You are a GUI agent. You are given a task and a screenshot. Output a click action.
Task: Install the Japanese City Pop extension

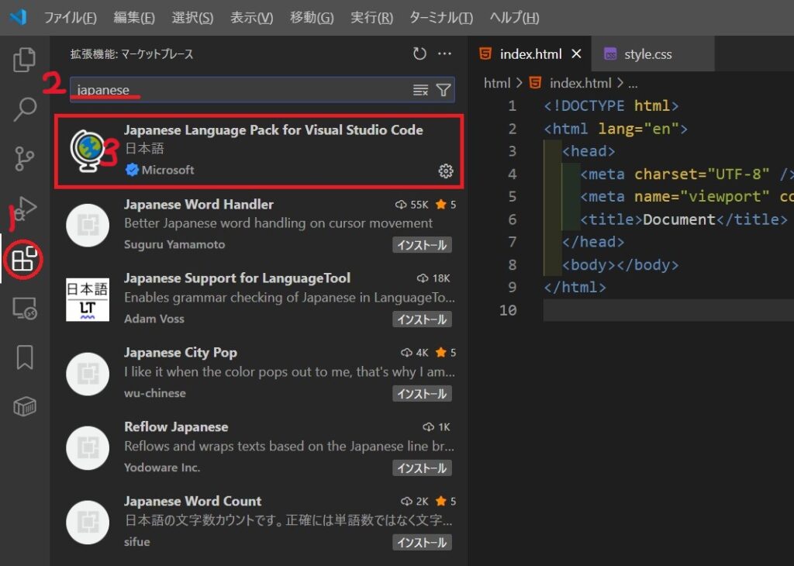point(422,394)
